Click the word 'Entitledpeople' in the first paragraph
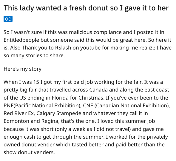 (x=21, y=40)
